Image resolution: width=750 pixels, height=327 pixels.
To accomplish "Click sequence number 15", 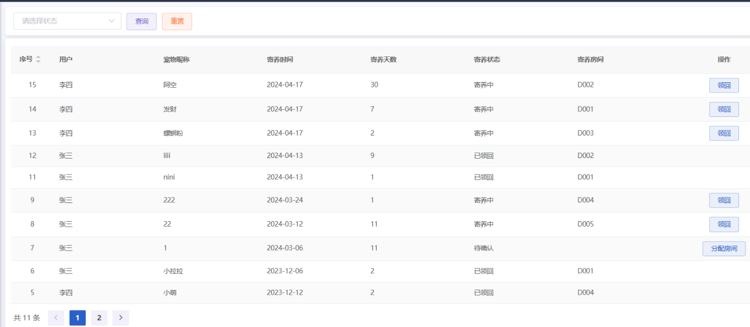I will [32, 85].
